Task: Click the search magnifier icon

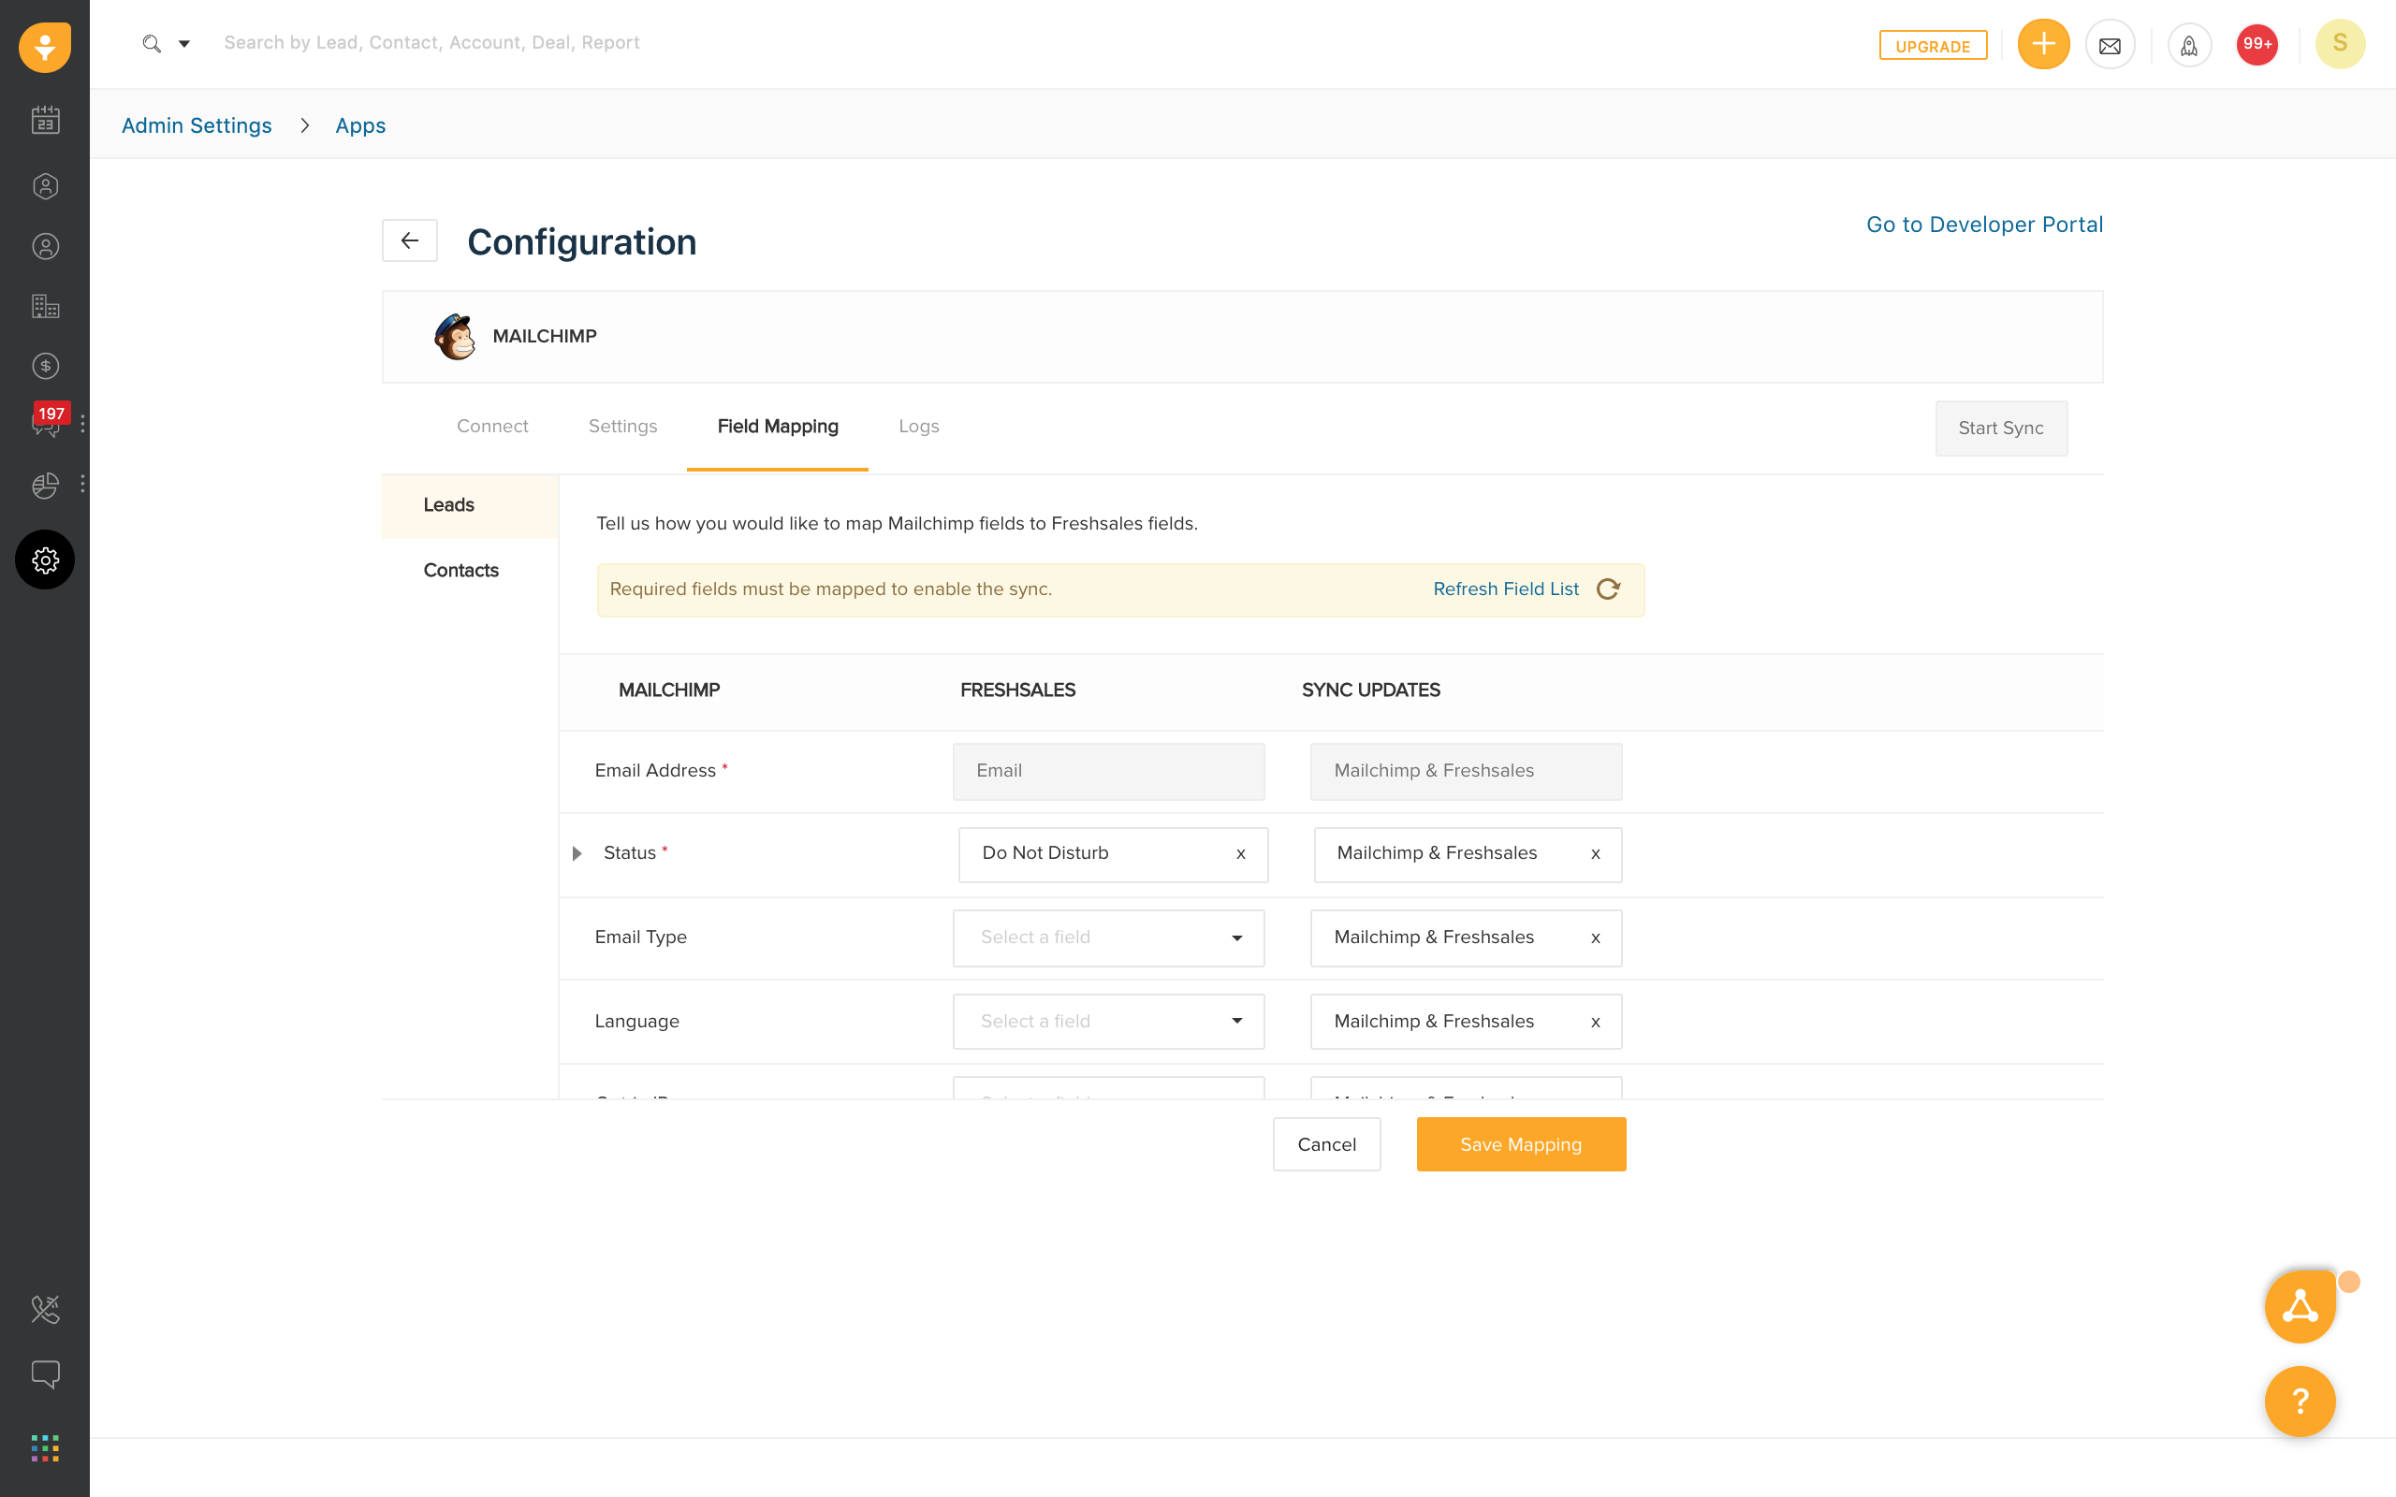Action: point(152,44)
